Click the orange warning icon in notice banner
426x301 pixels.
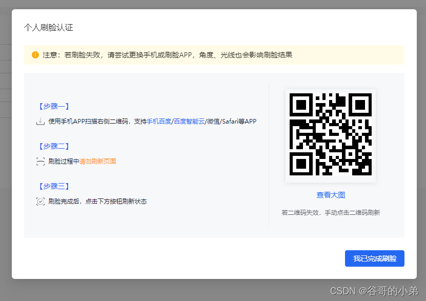[35, 55]
